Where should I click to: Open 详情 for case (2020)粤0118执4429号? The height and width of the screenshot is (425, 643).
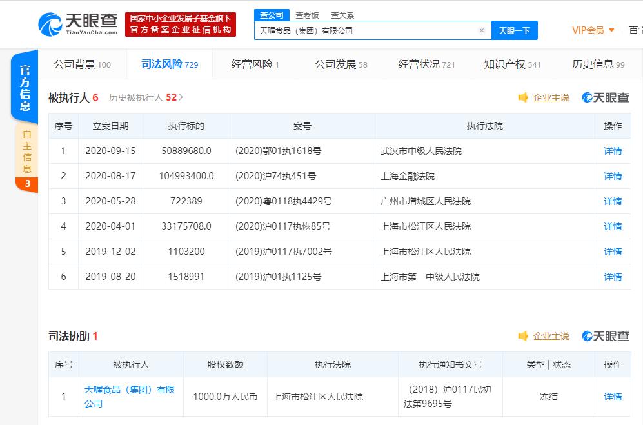click(613, 201)
